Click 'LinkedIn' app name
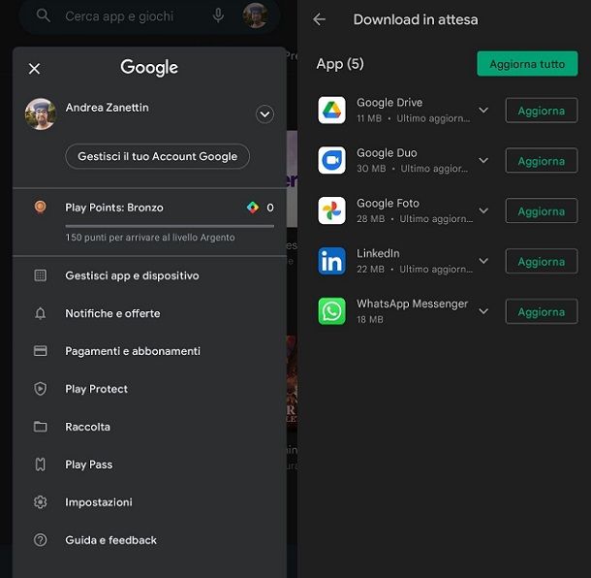The height and width of the screenshot is (578, 591). 378,253
